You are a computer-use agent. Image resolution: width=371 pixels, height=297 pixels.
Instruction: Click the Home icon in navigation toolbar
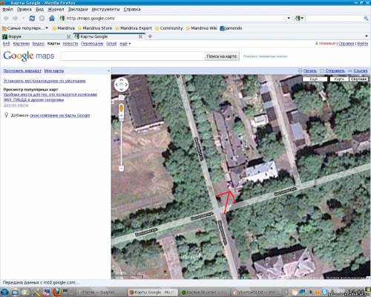pyautogui.click(x=52, y=19)
